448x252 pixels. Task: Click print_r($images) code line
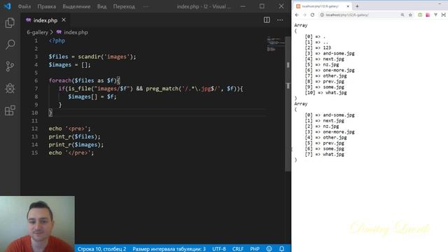click(x=76, y=145)
